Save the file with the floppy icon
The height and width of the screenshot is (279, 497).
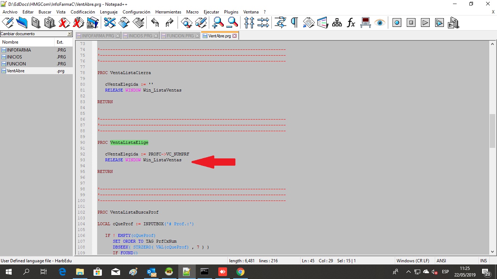tap(36, 23)
